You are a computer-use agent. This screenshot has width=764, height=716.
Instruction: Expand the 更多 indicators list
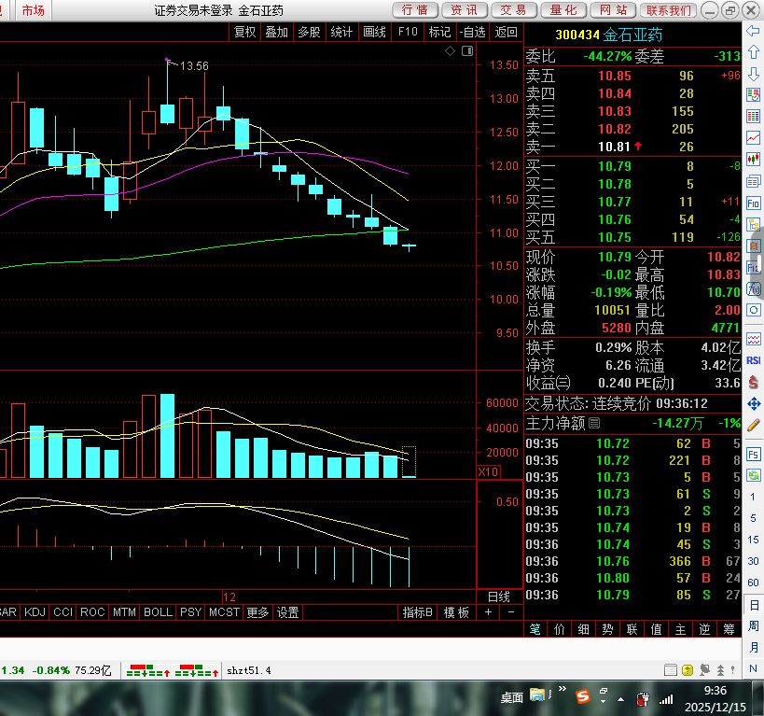[x=257, y=612]
